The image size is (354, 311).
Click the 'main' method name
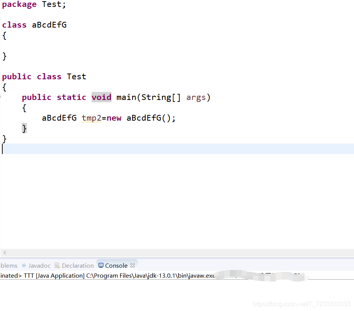coord(126,97)
